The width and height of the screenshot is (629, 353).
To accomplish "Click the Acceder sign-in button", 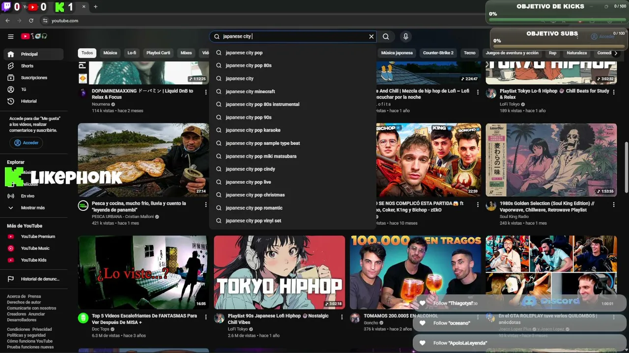I will (26, 143).
